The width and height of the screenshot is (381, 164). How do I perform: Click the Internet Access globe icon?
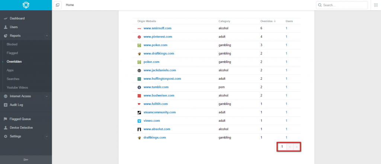[6, 96]
